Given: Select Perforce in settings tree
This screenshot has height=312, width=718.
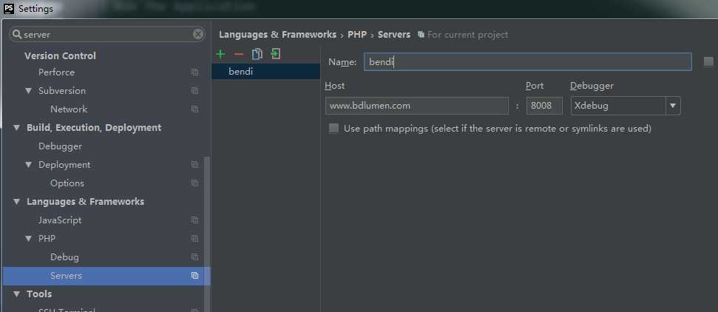Looking at the screenshot, I should point(56,72).
